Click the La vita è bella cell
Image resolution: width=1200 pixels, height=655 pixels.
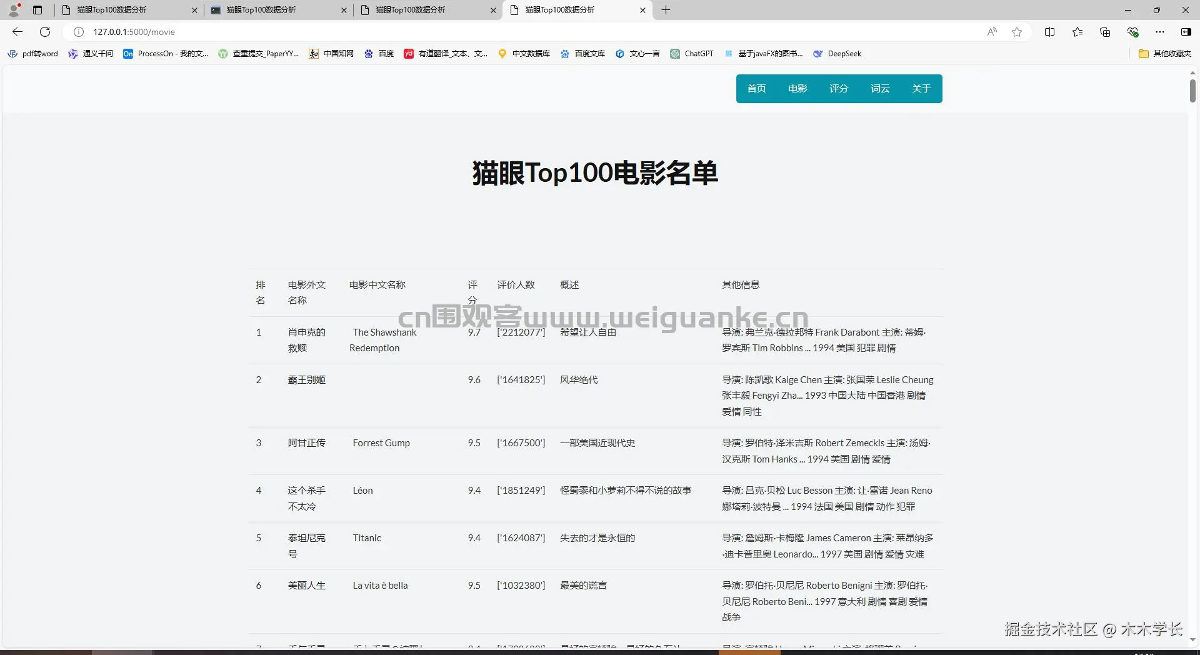[380, 586]
